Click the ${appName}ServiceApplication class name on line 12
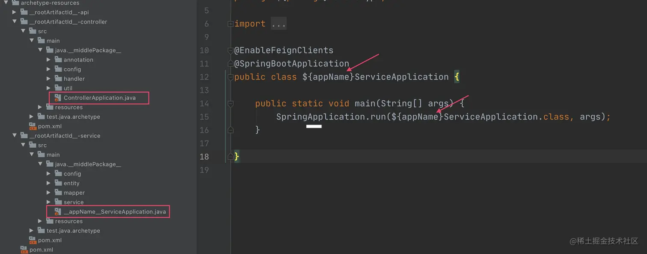This screenshot has height=254, width=647. [x=375, y=77]
